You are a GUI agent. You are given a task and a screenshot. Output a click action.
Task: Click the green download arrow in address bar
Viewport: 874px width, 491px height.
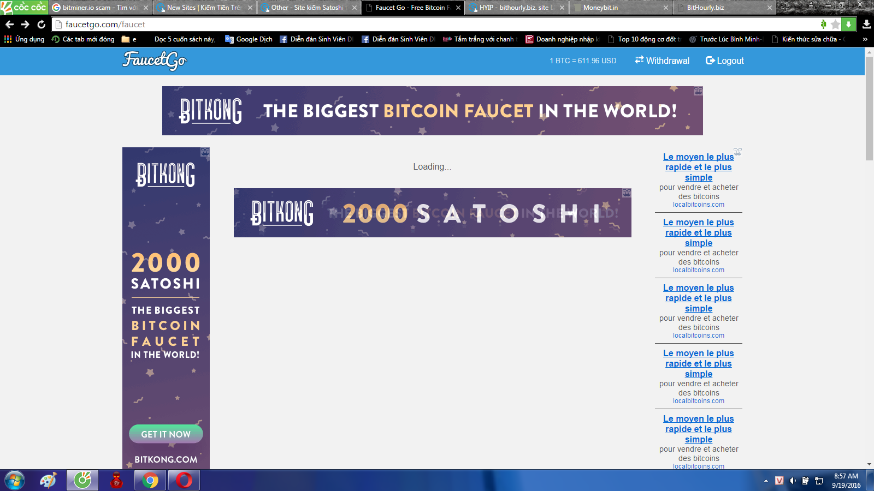tap(848, 25)
